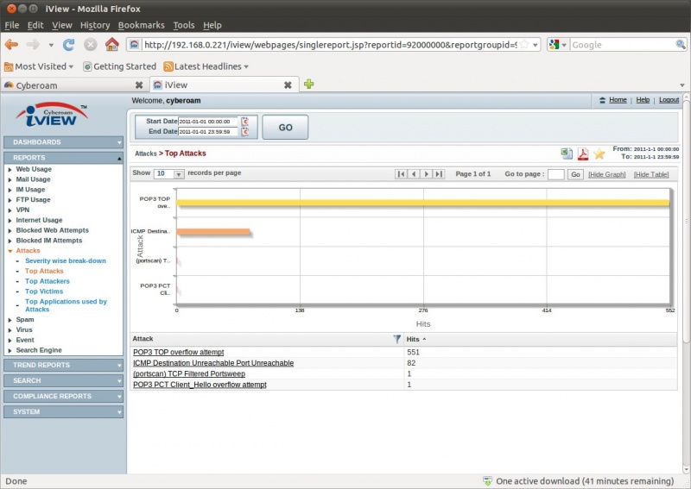Open Start Date calendar picker
This screenshot has width=691, height=489.
(x=244, y=122)
